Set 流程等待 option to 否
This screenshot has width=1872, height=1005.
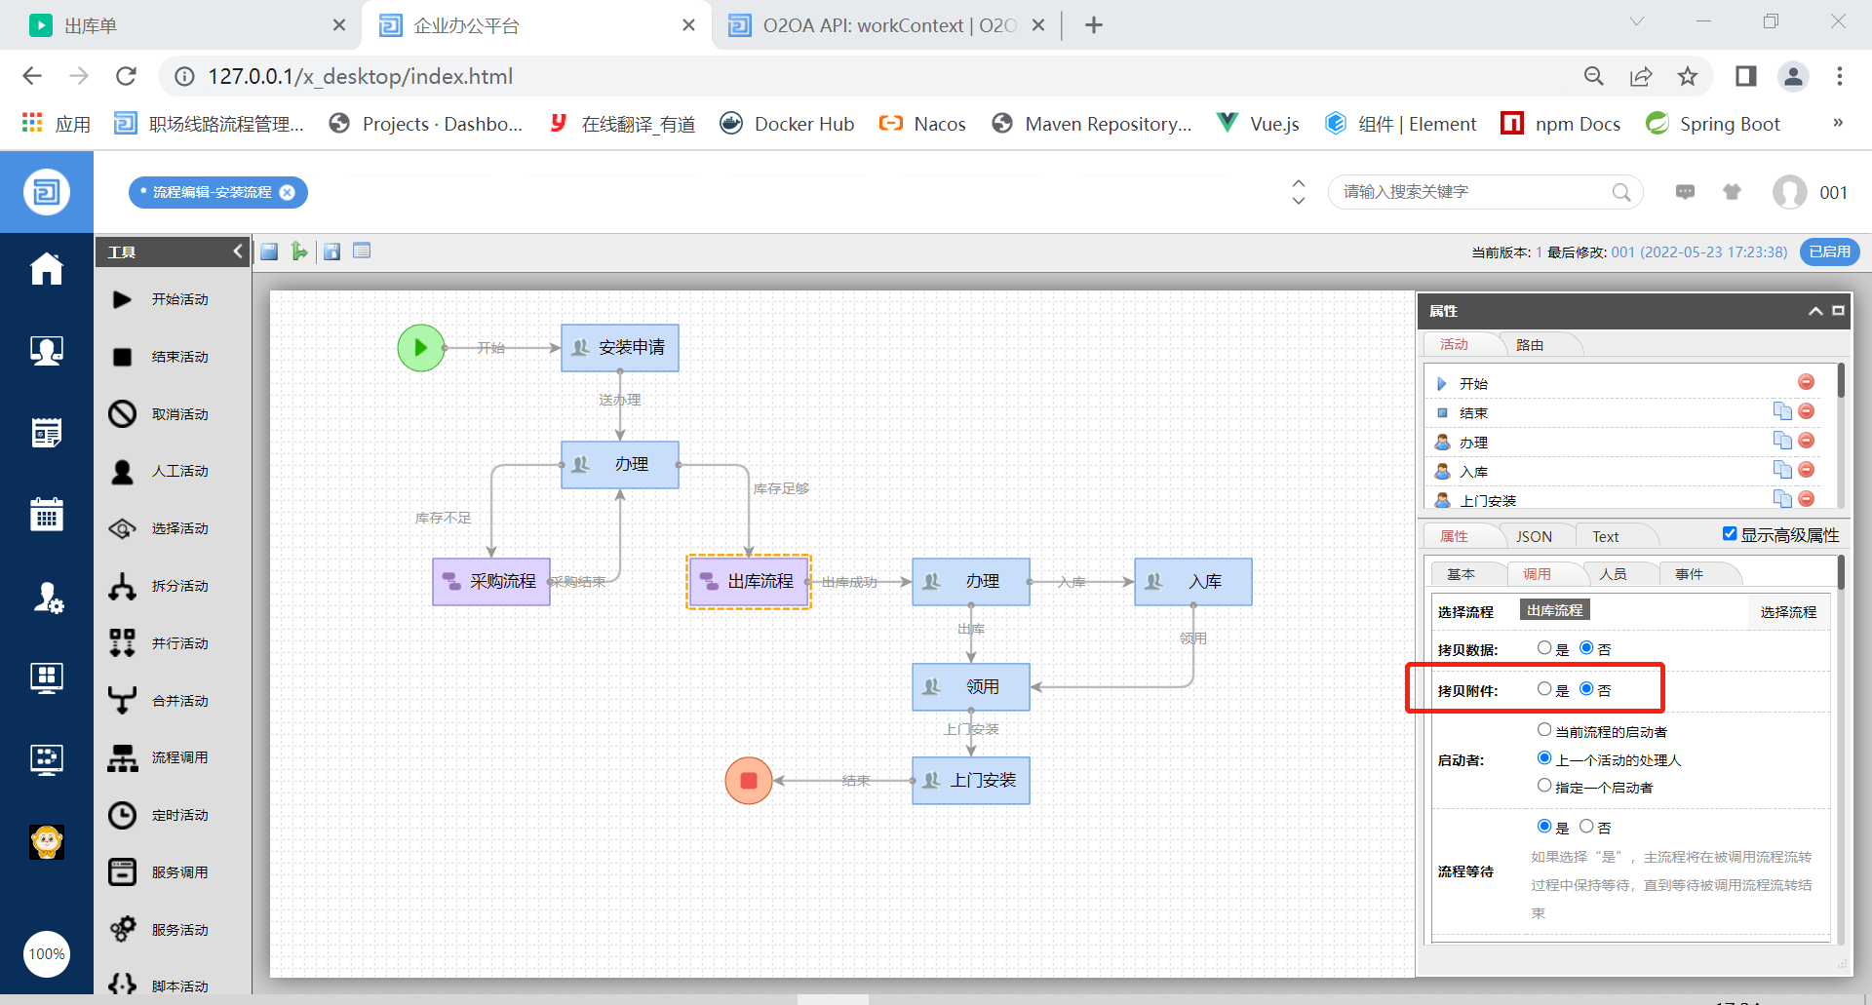1586,827
